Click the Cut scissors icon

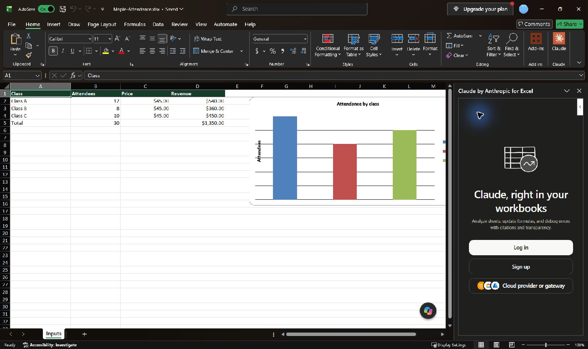(x=29, y=36)
